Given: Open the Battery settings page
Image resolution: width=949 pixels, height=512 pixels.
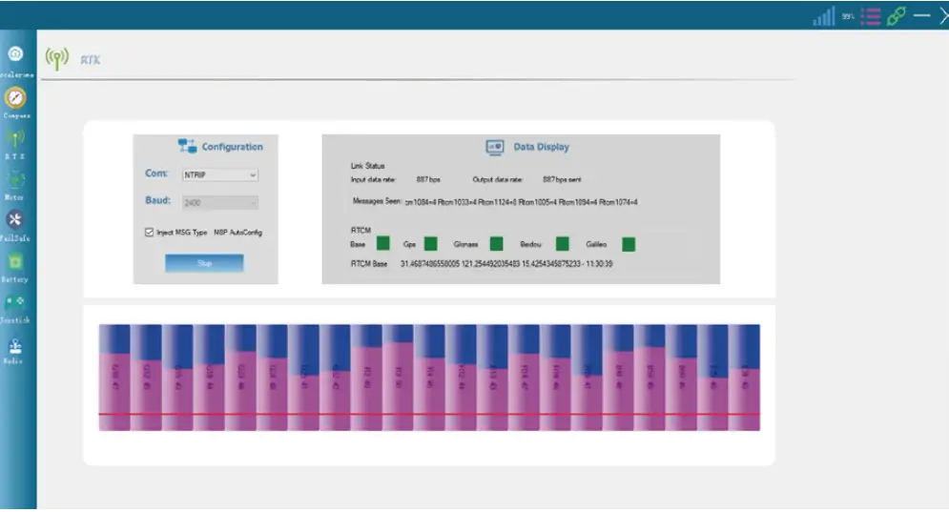Looking at the screenshot, I should click(15, 261).
